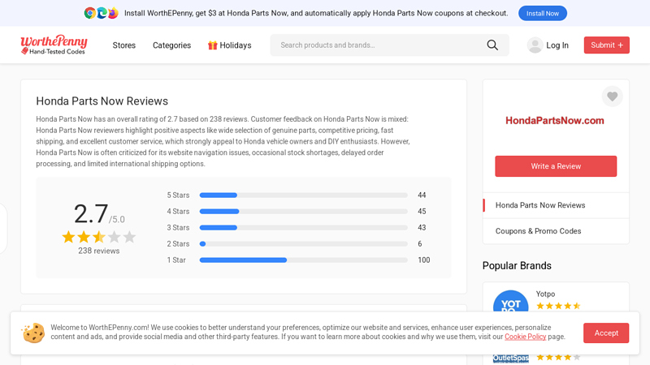Image resolution: width=650 pixels, height=365 pixels.
Task: Open the Stores menu
Action: point(124,45)
